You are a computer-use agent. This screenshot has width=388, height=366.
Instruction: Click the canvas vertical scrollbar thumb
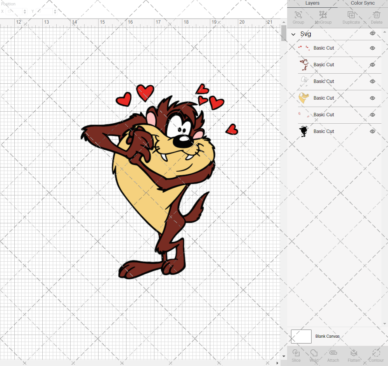(284, 33)
